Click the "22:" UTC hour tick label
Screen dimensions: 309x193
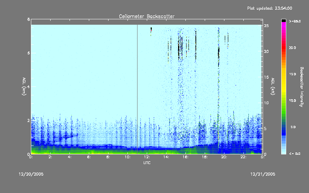coord(243,157)
